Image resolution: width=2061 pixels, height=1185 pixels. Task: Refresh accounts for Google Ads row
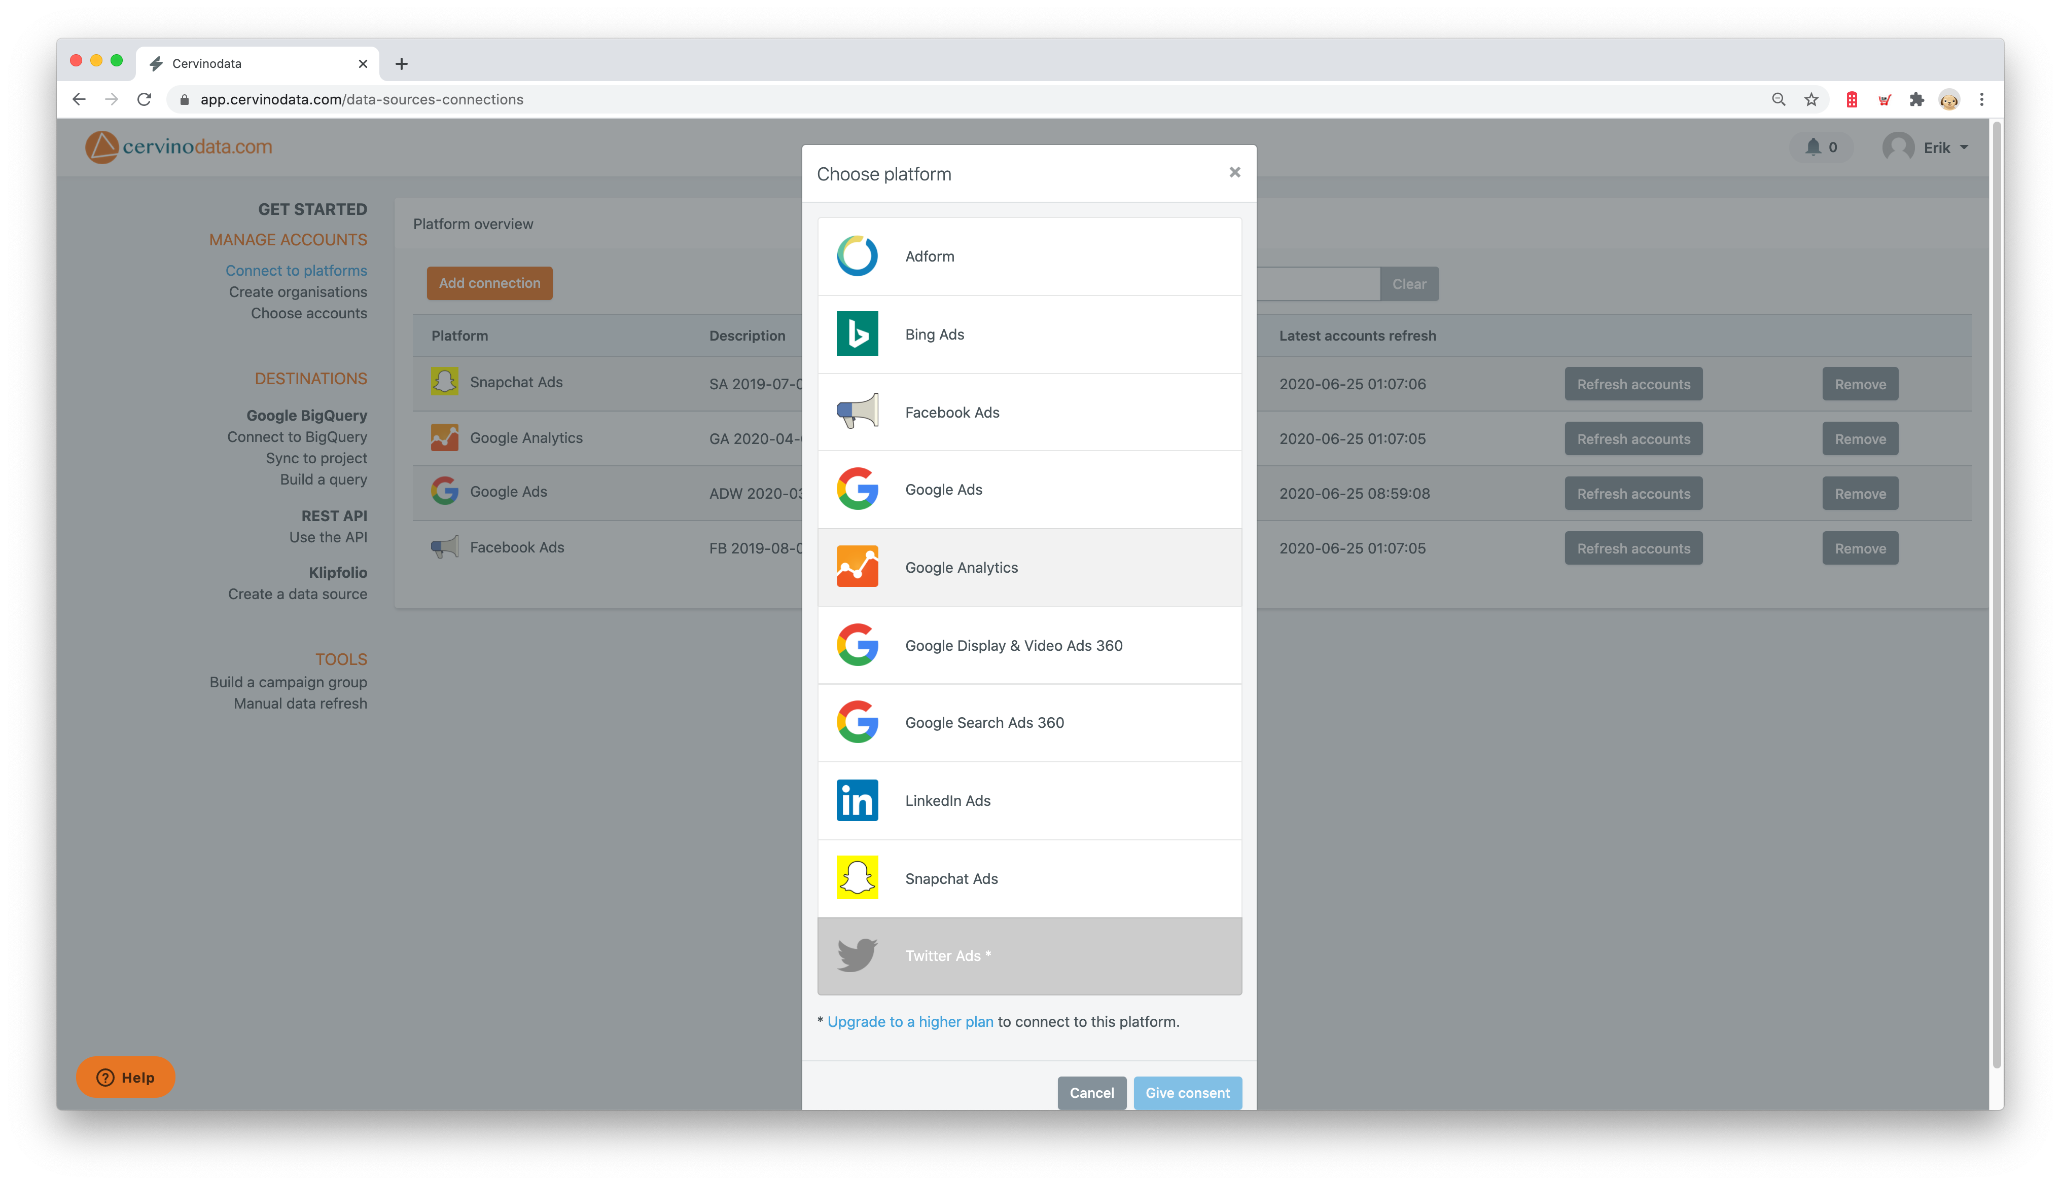coord(1632,493)
